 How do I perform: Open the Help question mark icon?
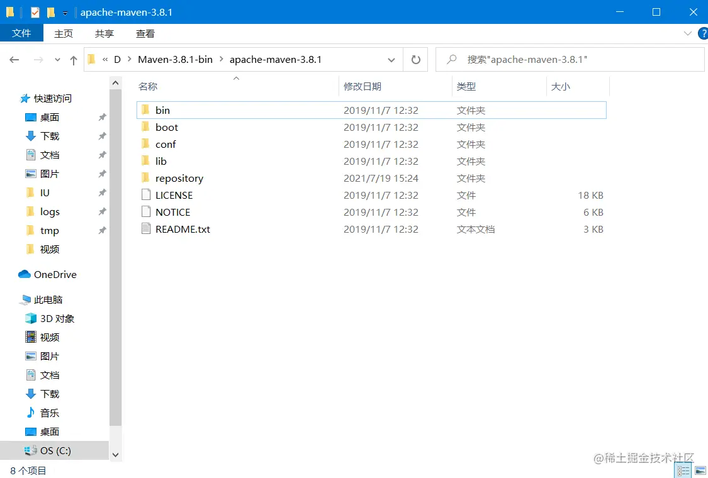703,33
